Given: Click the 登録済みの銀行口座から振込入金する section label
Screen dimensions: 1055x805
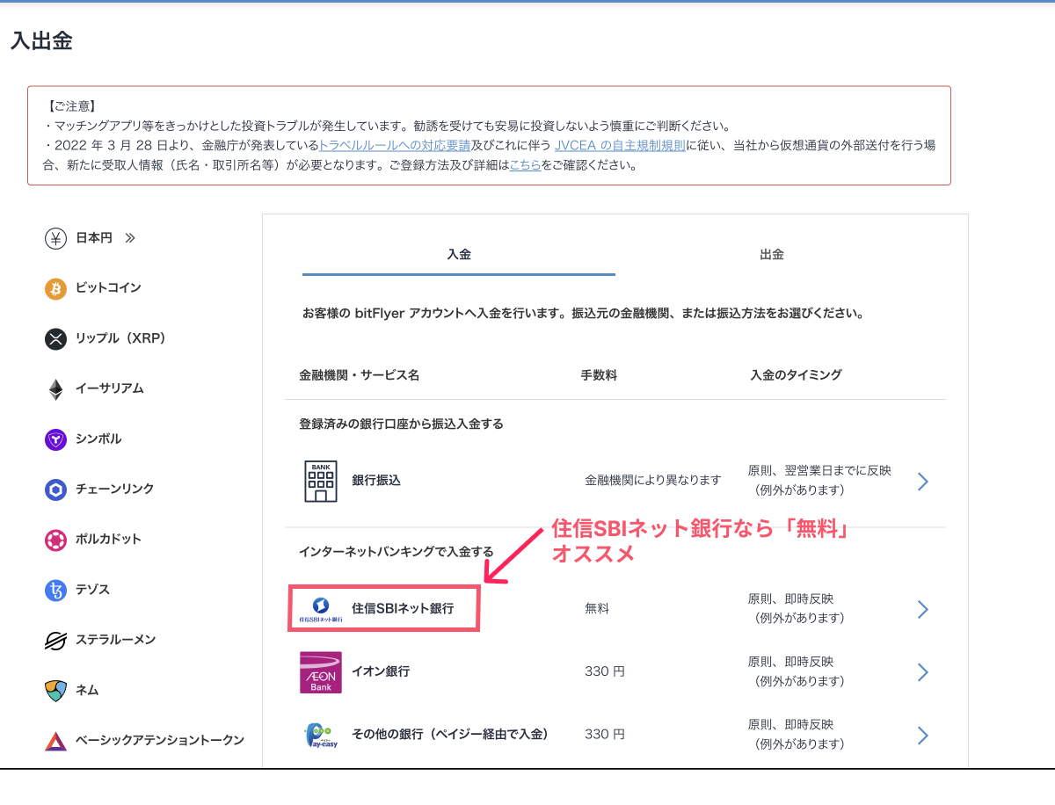Looking at the screenshot, I should [x=401, y=424].
